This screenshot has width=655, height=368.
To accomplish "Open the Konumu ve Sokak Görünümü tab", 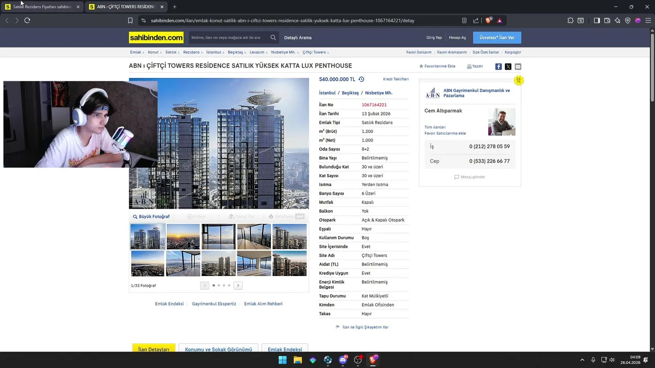I will tap(219, 349).
